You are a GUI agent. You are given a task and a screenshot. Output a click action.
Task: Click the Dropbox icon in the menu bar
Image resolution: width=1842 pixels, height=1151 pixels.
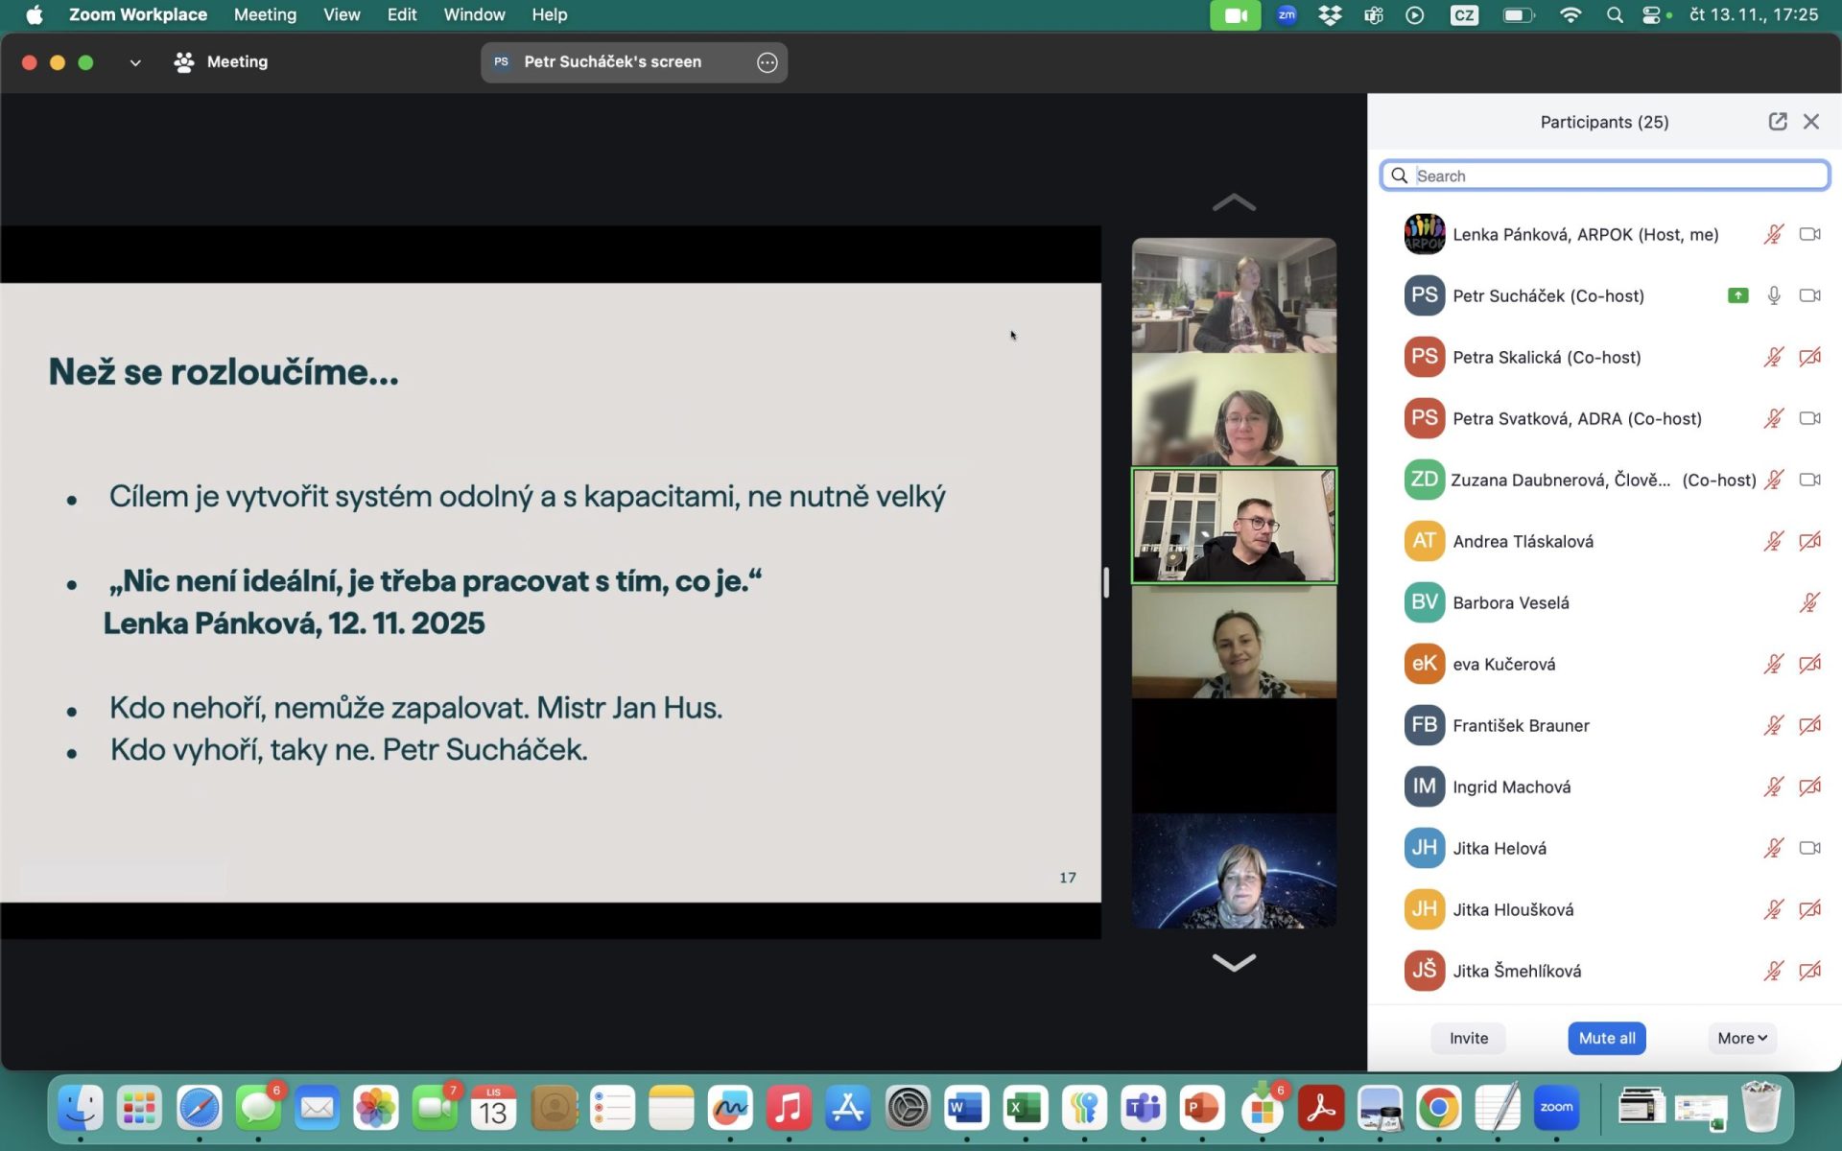tap(1330, 14)
